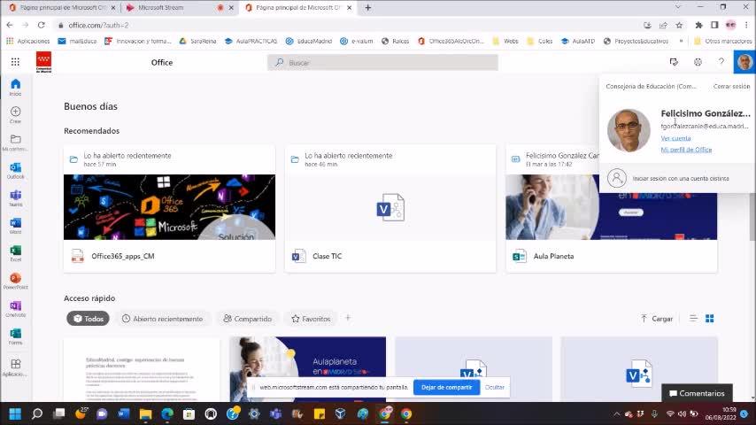Screen dimensions: 756x425
Task: Click Ocultar in the sharing bar
Action: pos(495,388)
